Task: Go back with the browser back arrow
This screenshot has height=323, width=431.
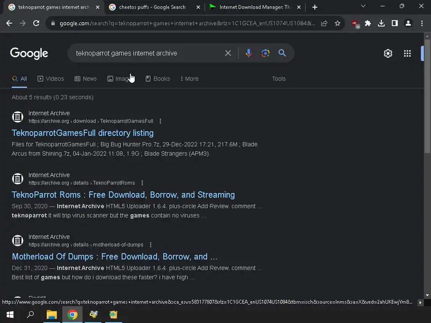Action: tap(9, 24)
